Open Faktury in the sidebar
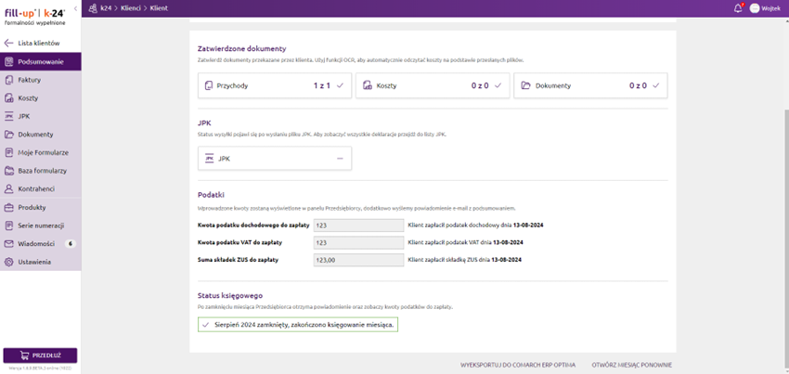789x374 pixels. coord(40,80)
